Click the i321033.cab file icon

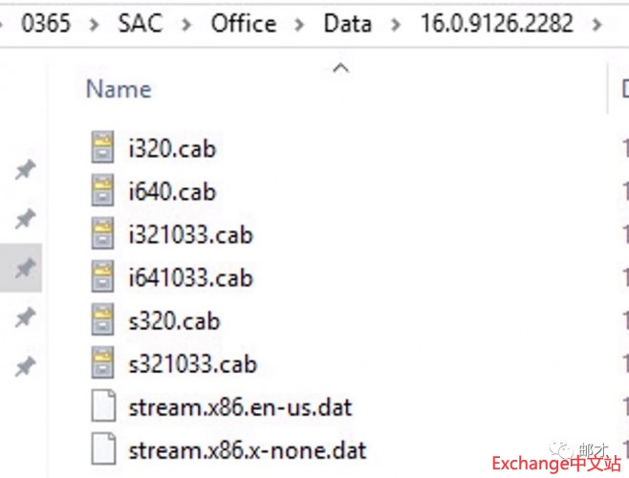pos(102,234)
